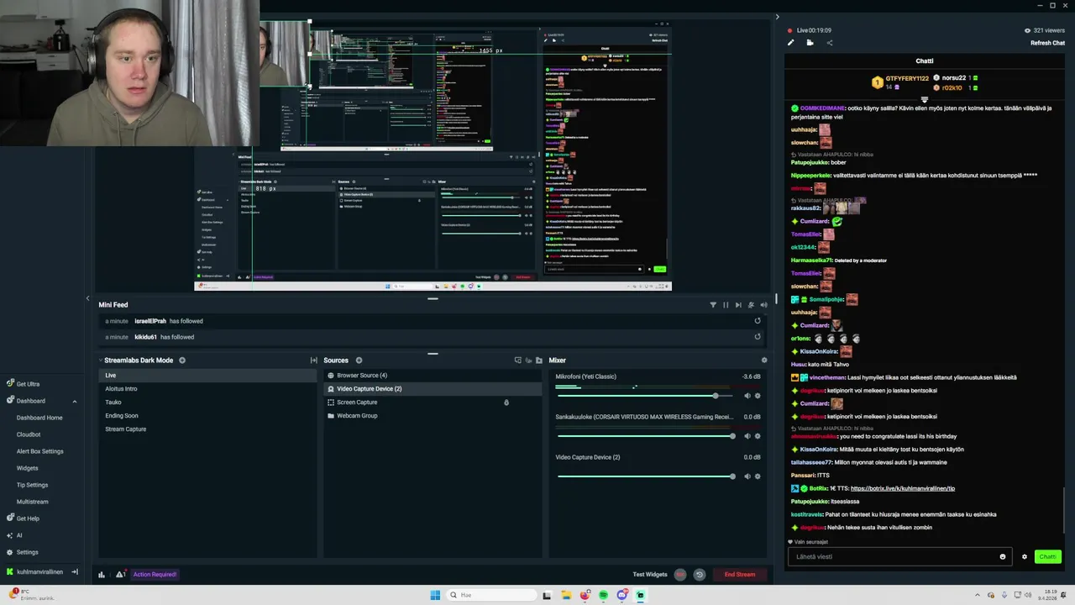The width and height of the screenshot is (1075, 605).
Task: Adjust Video Capture Device (2) volume slider
Action: [645, 476]
